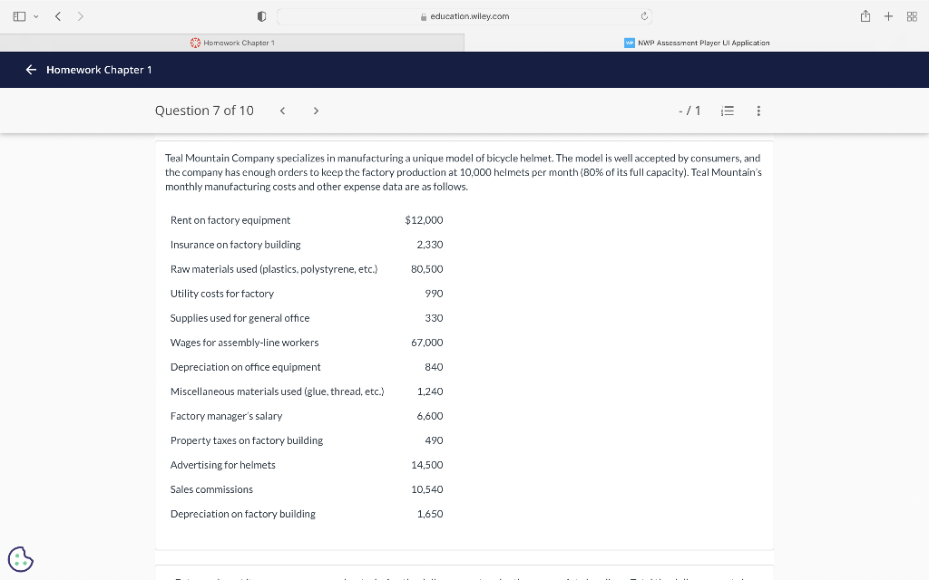Reload the page with refresh icon
929x580 pixels.
(x=644, y=16)
